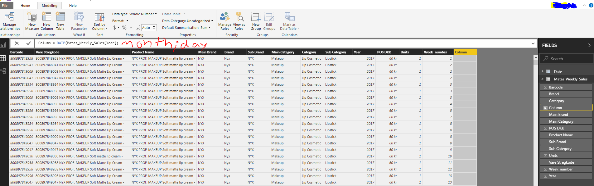Click the Sub Category column header
The height and width of the screenshot is (186, 594).
click(338, 52)
